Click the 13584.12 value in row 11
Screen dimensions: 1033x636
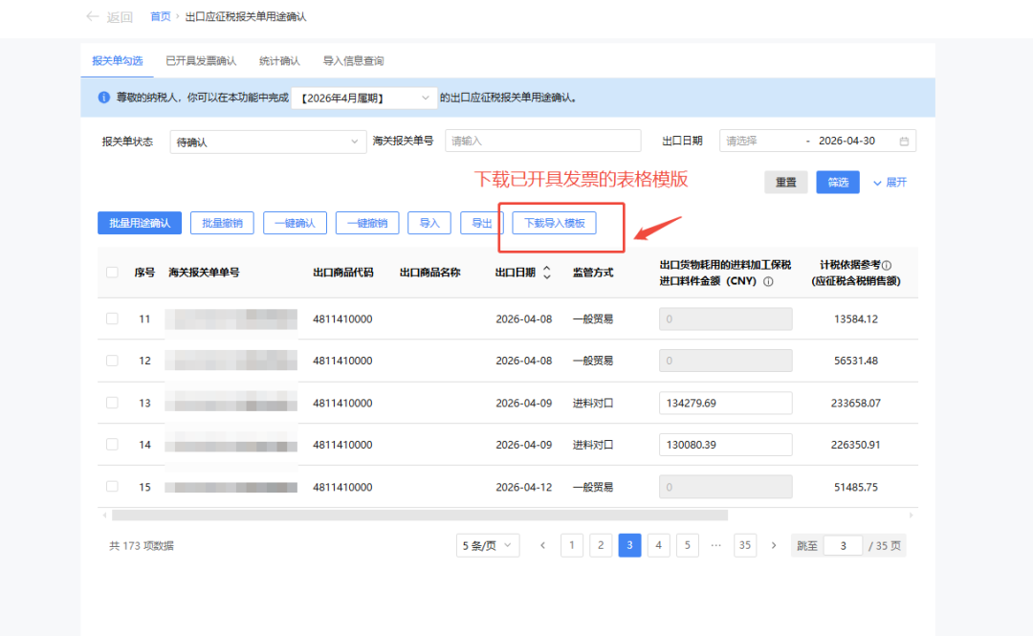(856, 319)
